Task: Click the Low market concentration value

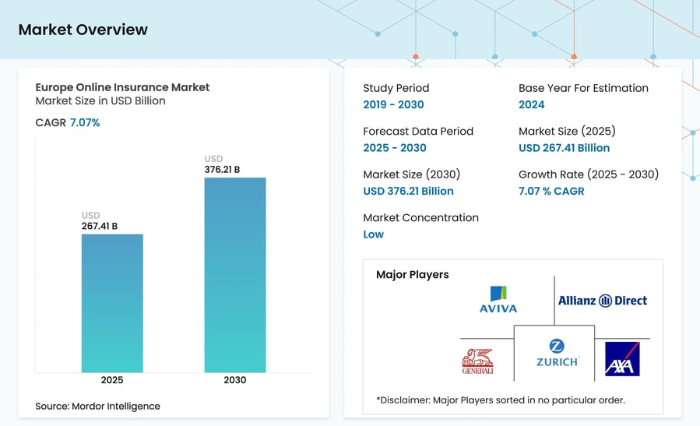Action: coord(373,234)
